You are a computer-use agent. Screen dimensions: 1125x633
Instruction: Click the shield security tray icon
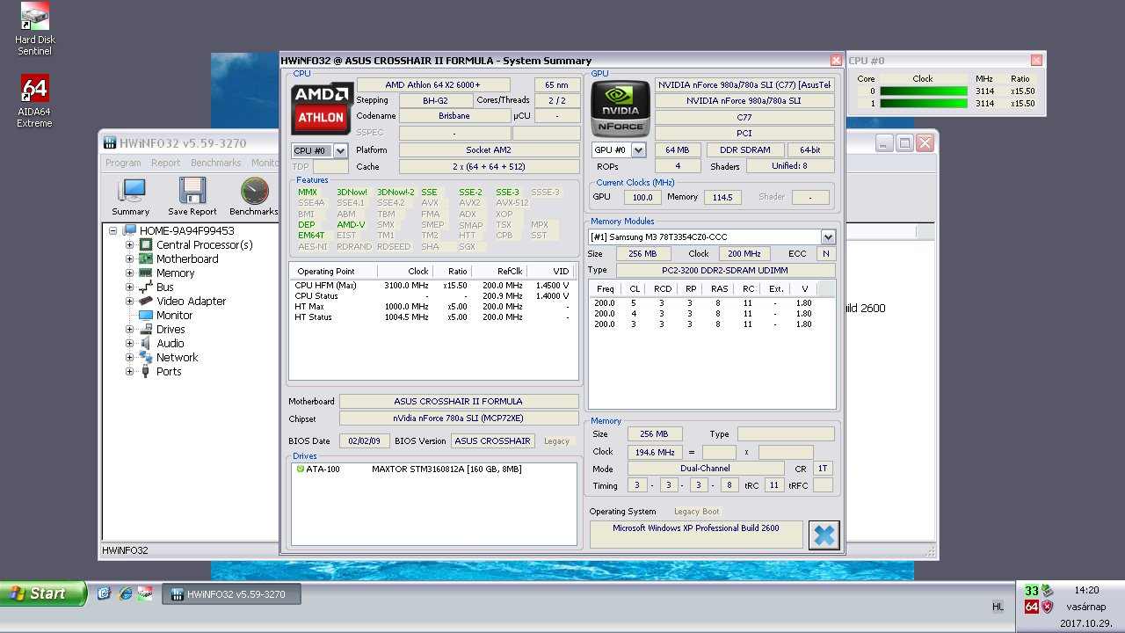(1047, 607)
